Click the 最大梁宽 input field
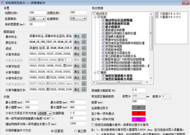Viewport: 190px width, 135px height. click(x=78, y=102)
